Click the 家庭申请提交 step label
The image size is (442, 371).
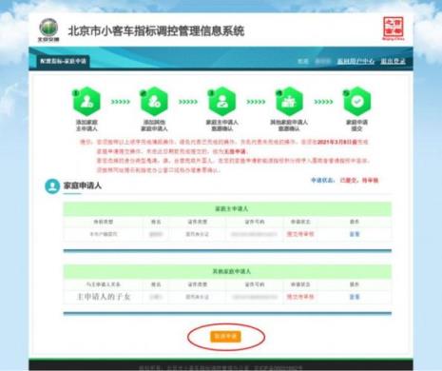point(356,126)
